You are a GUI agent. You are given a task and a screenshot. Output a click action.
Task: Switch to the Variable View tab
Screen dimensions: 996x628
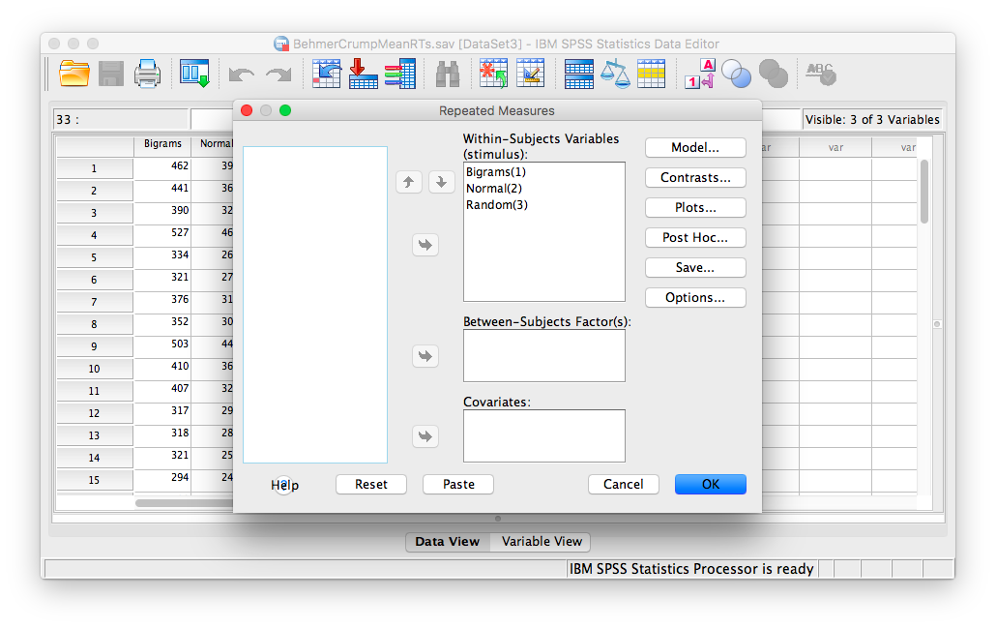[x=542, y=542]
